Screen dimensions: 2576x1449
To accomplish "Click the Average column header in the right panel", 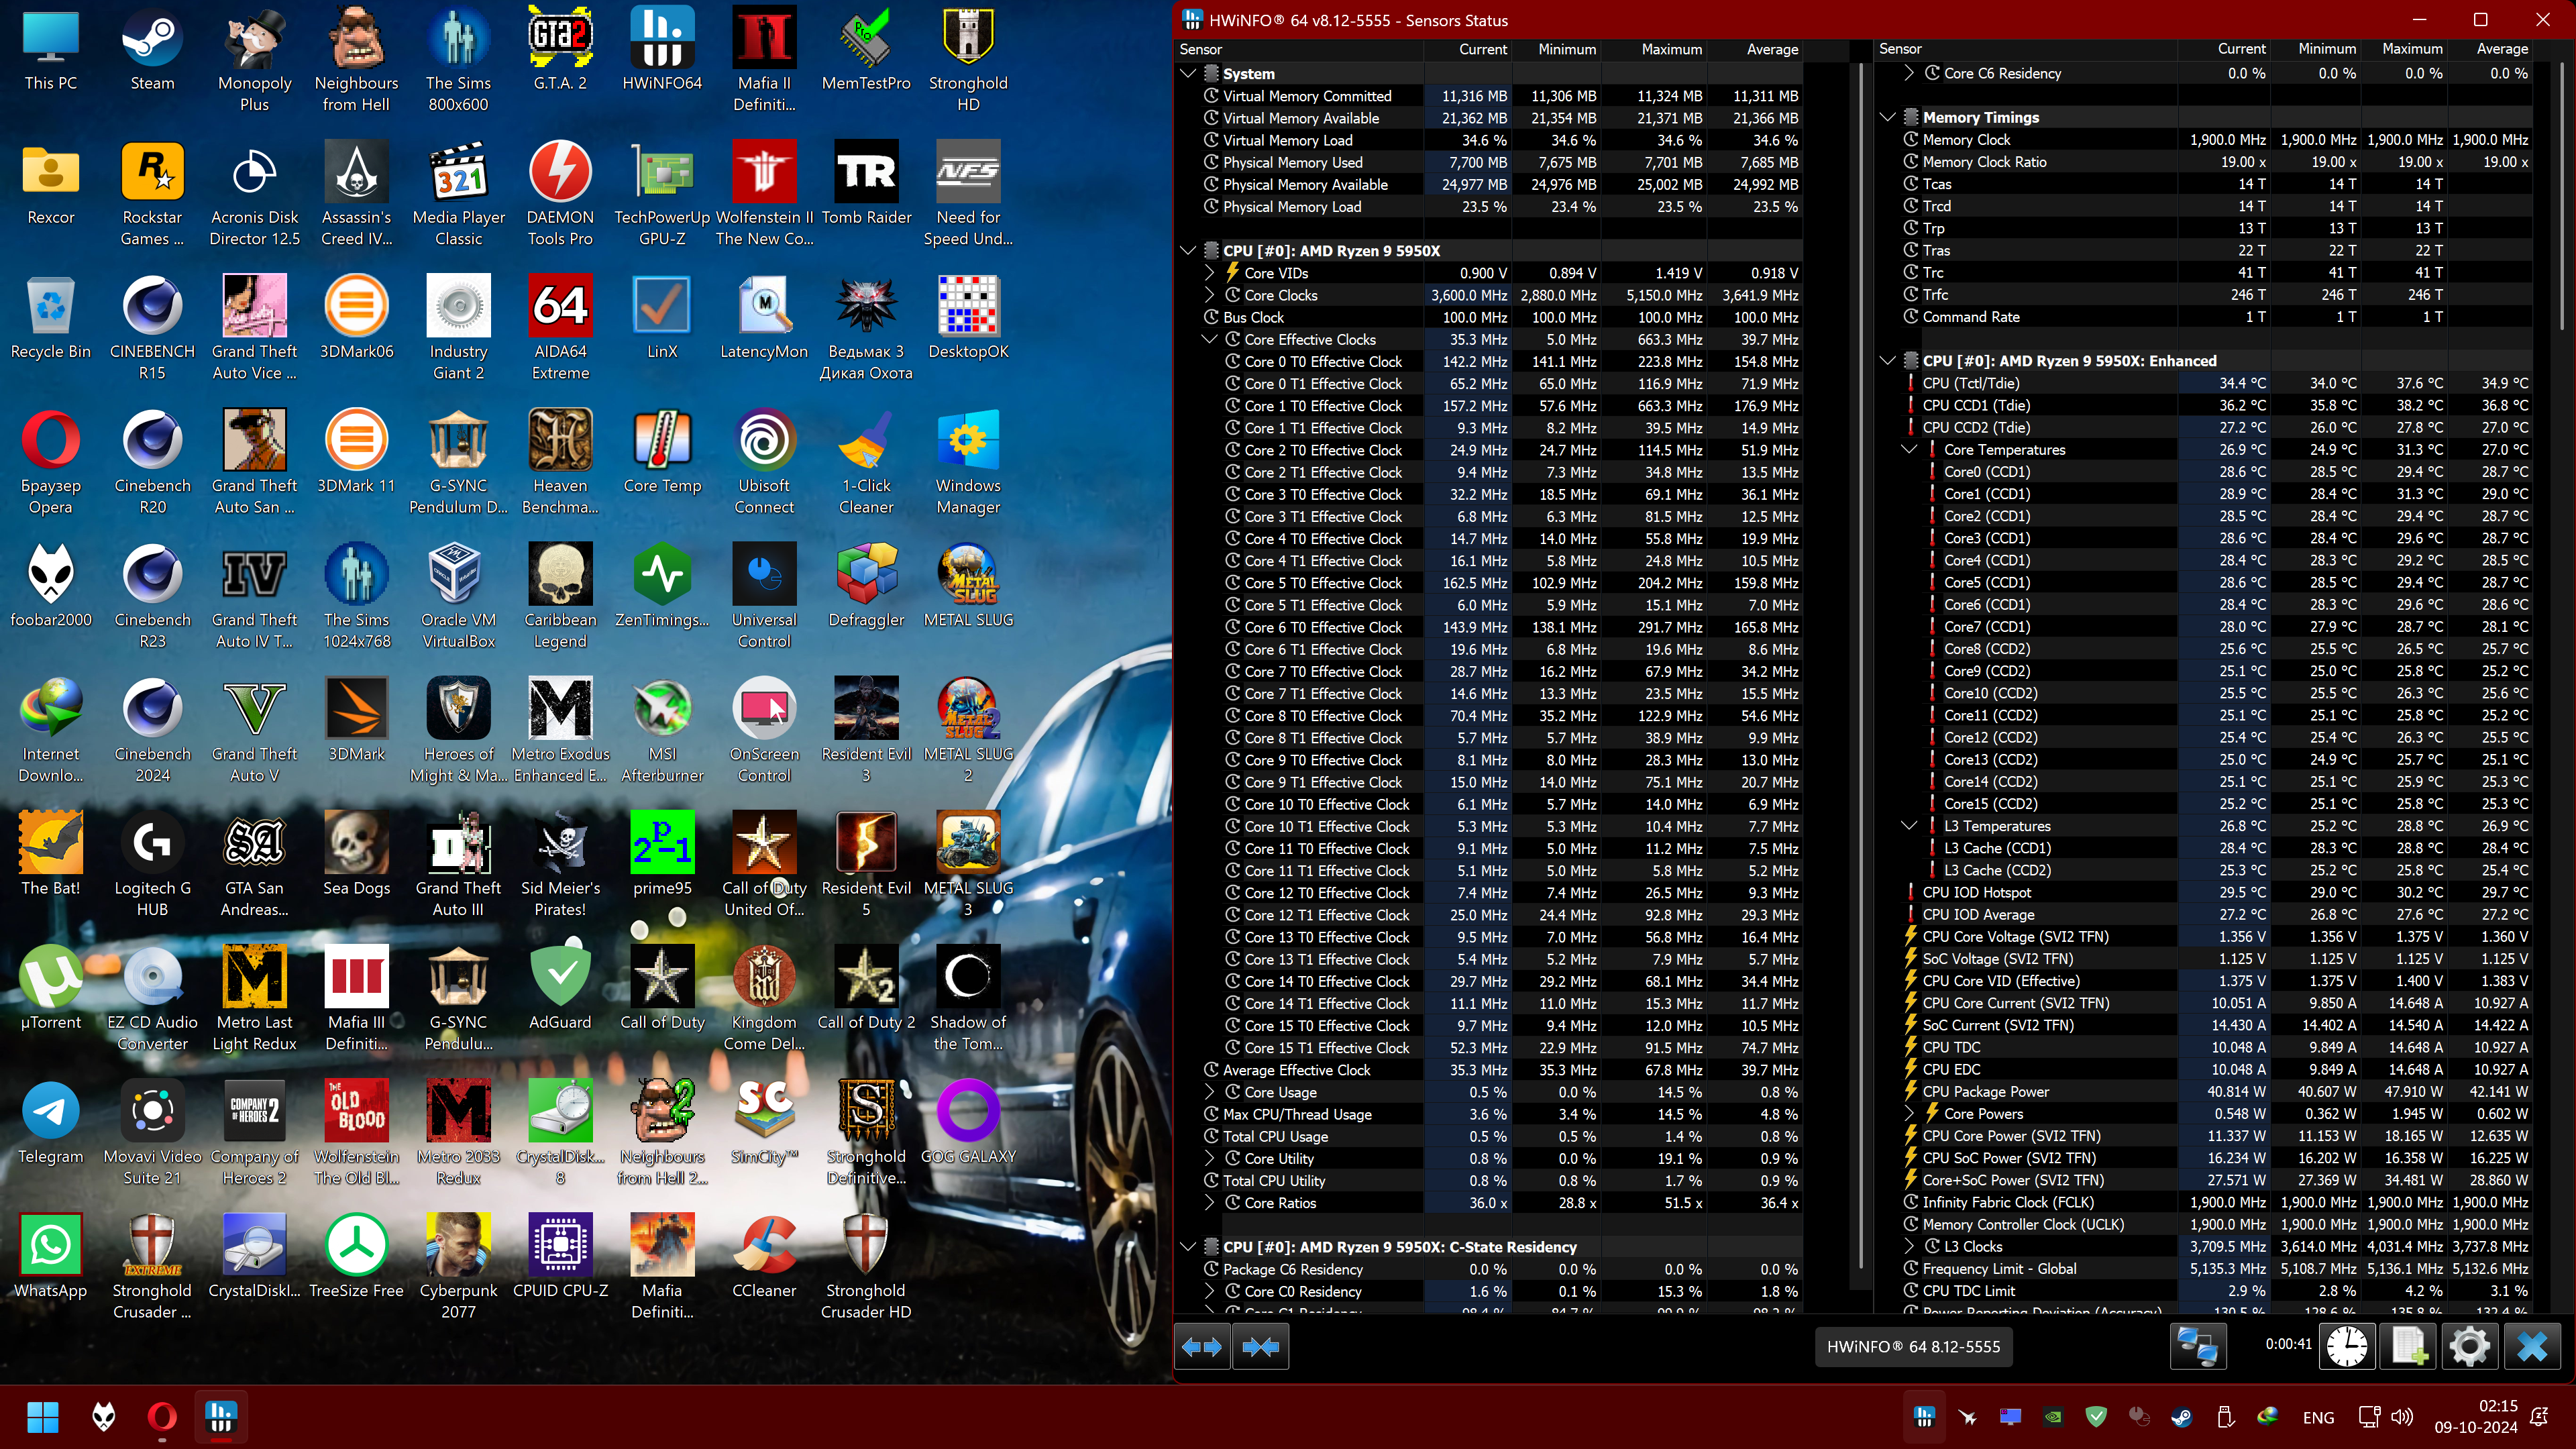I will pyautogui.click(x=2501, y=49).
